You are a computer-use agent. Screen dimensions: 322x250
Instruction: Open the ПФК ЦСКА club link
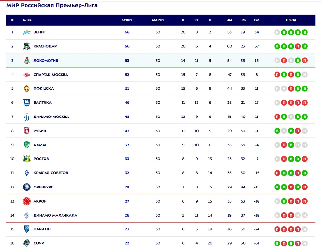coord(44,89)
